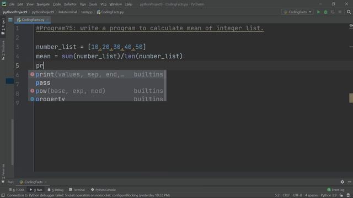This screenshot has height=198, width=353.
Task: Click the testapp breadcrumb
Action: (x=87, y=12)
